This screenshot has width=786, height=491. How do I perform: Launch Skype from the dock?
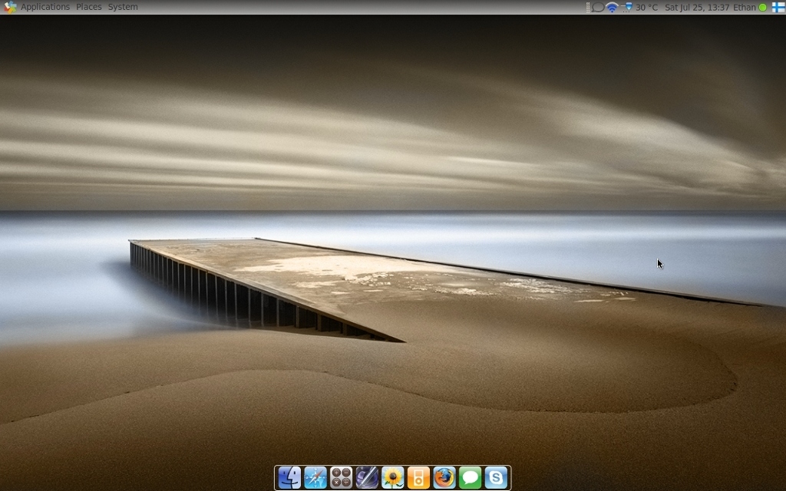click(x=496, y=477)
